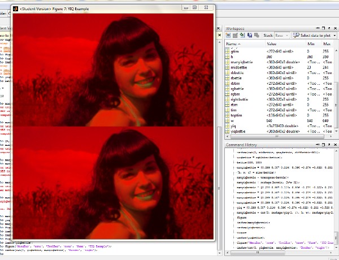Viewport: 339px width, 260px height.
Task: Click the toptim variable icon
Action: pyautogui.click(x=227, y=115)
